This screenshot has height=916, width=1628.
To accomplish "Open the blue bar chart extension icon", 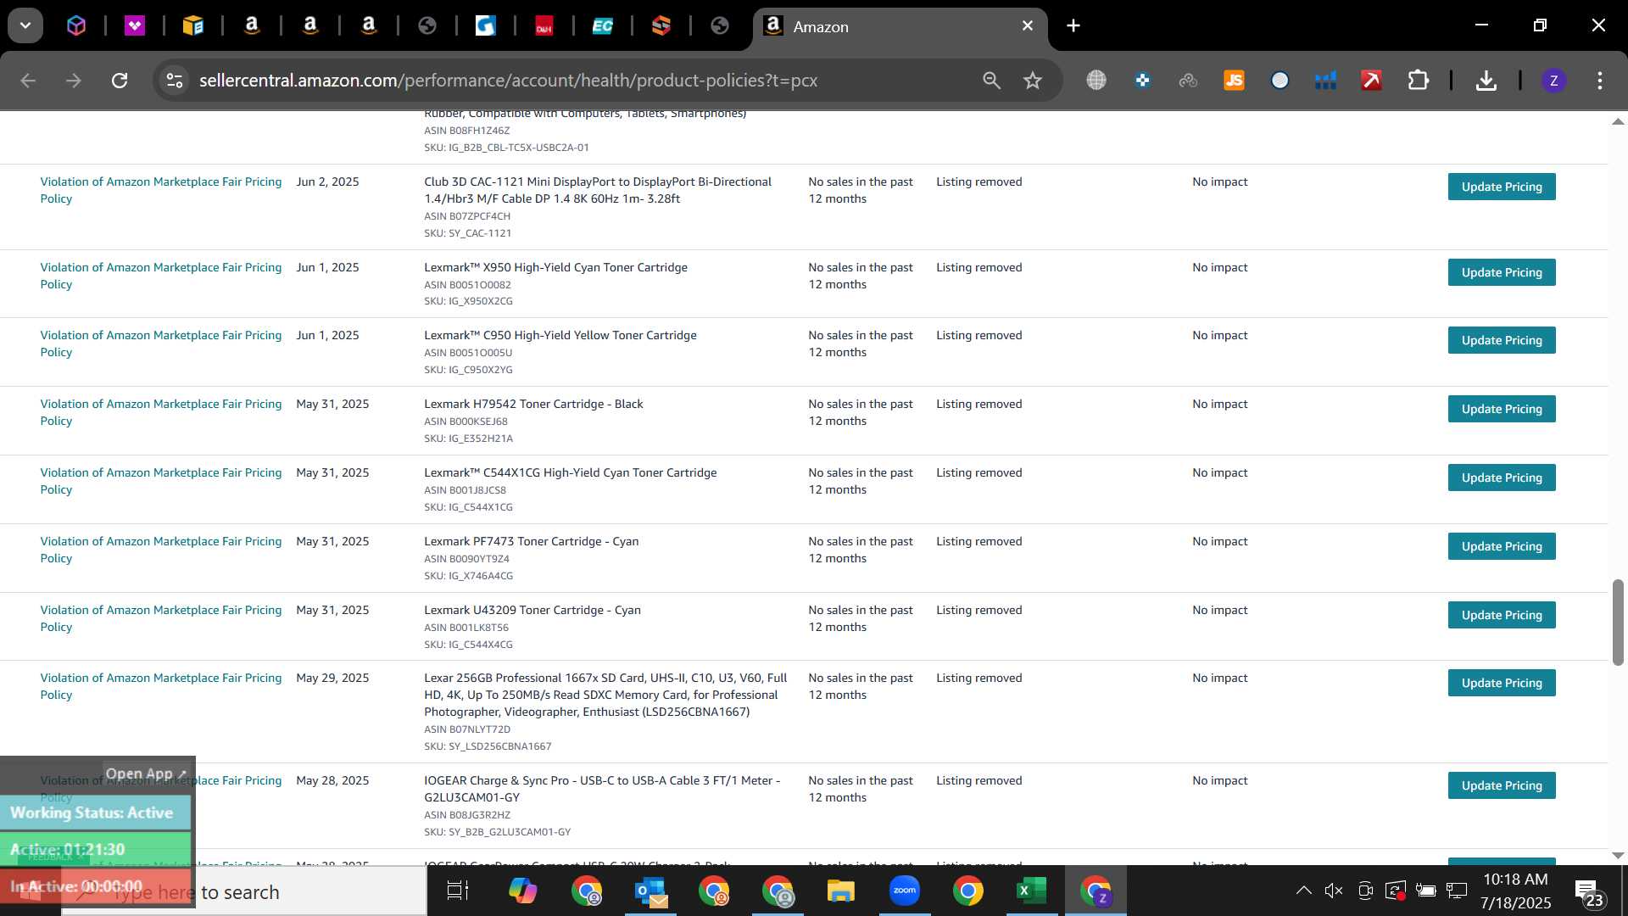I will tap(1325, 80).
